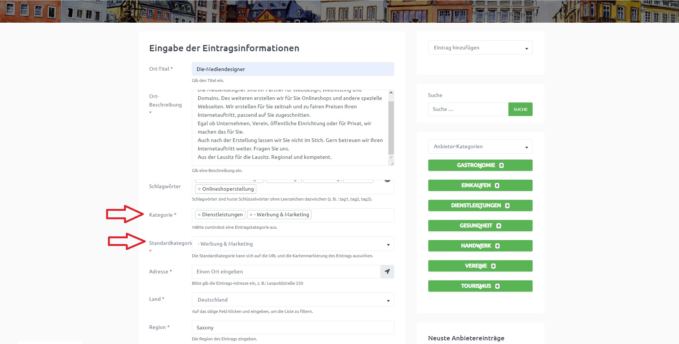Image resolution: width=679 pixels, height=344 pixels.
Task: Remove the Onlineshoperstellung keyword tag
Action: (199, 189)
